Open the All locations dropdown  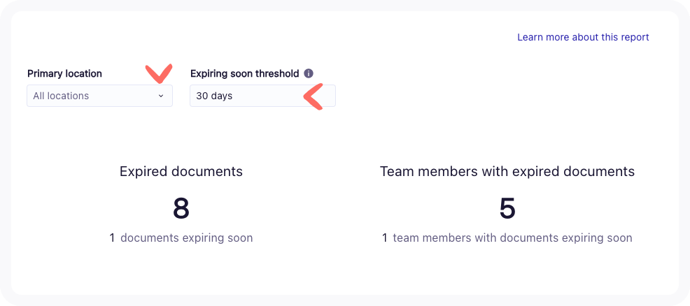click(x=99, y=96)
